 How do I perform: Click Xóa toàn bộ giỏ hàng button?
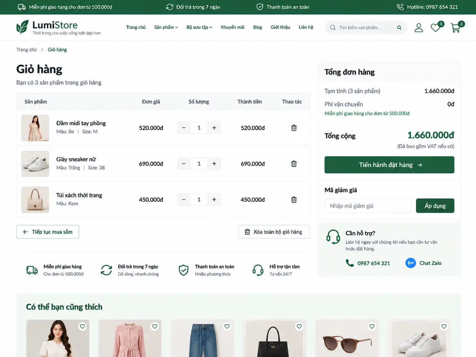click(x=274, y=232)
